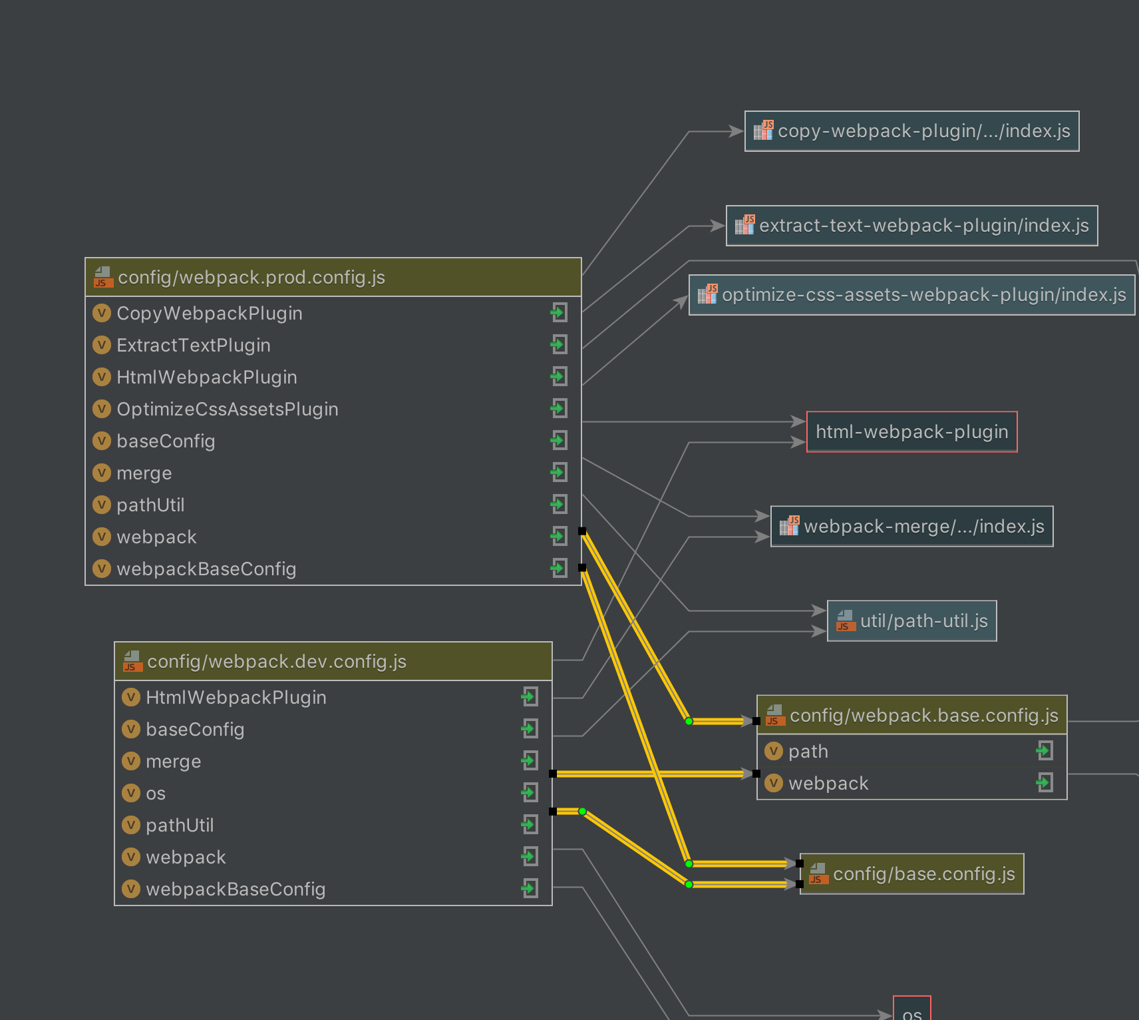Click webpack text in prod config

coord(156,537)
